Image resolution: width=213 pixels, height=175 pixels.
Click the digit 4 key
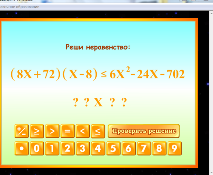[98, 148]
